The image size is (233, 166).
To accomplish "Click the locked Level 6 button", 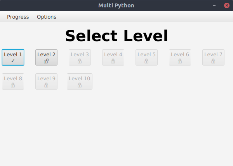I will coord(180,57).
